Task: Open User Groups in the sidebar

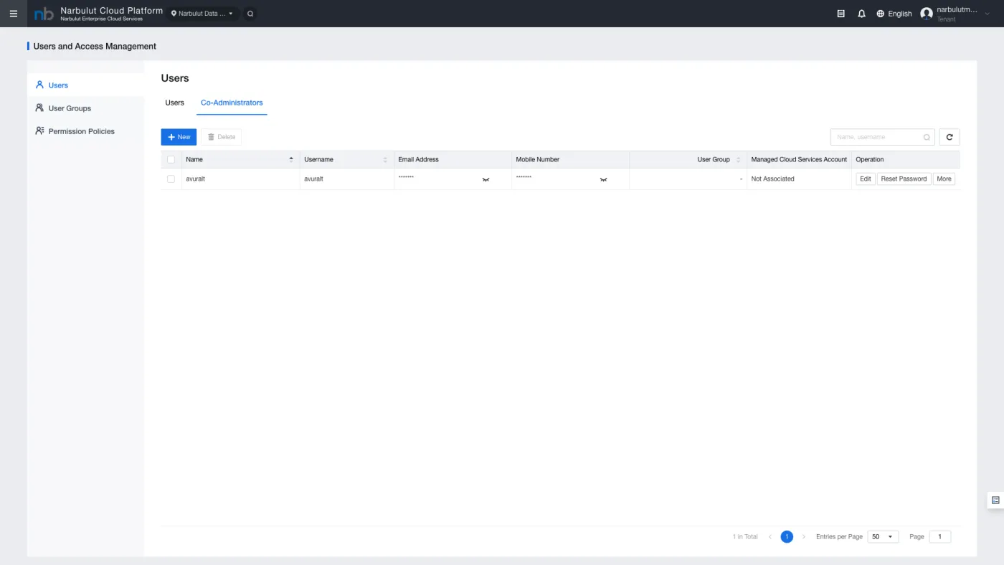Action: pos(85,108)
